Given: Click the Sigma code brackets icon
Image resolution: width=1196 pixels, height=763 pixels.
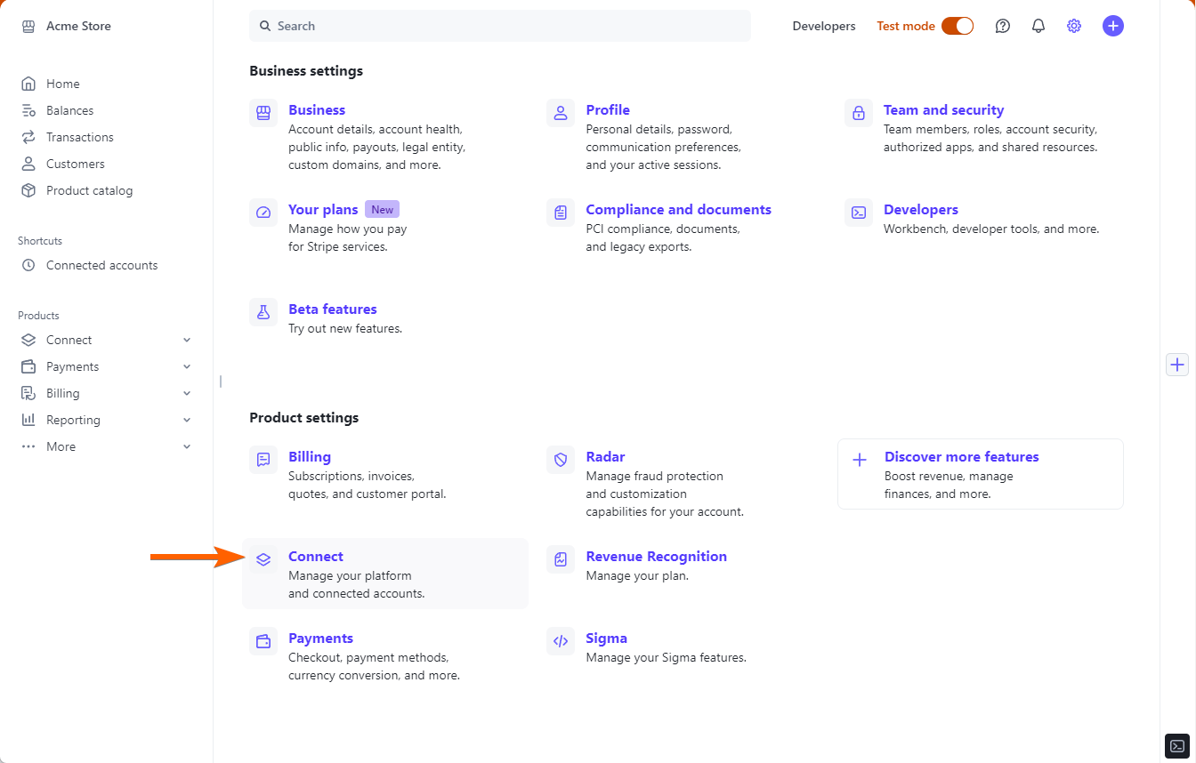Looking at the screenshot, I should click(561, 641).
